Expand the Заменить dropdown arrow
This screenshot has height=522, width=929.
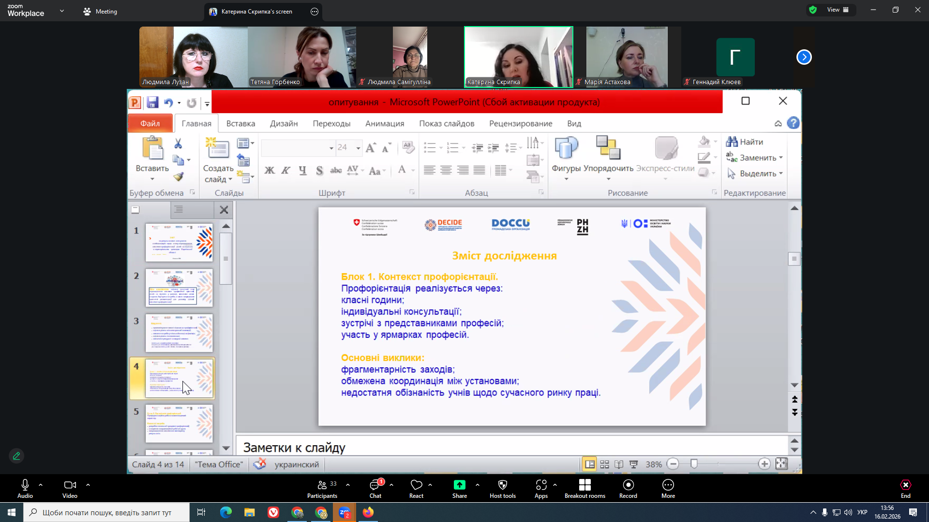[781, 158]
